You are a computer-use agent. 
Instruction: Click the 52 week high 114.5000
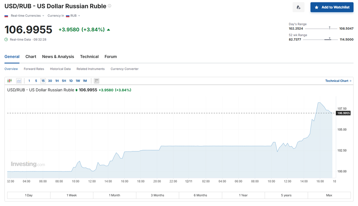click(347, 40)
